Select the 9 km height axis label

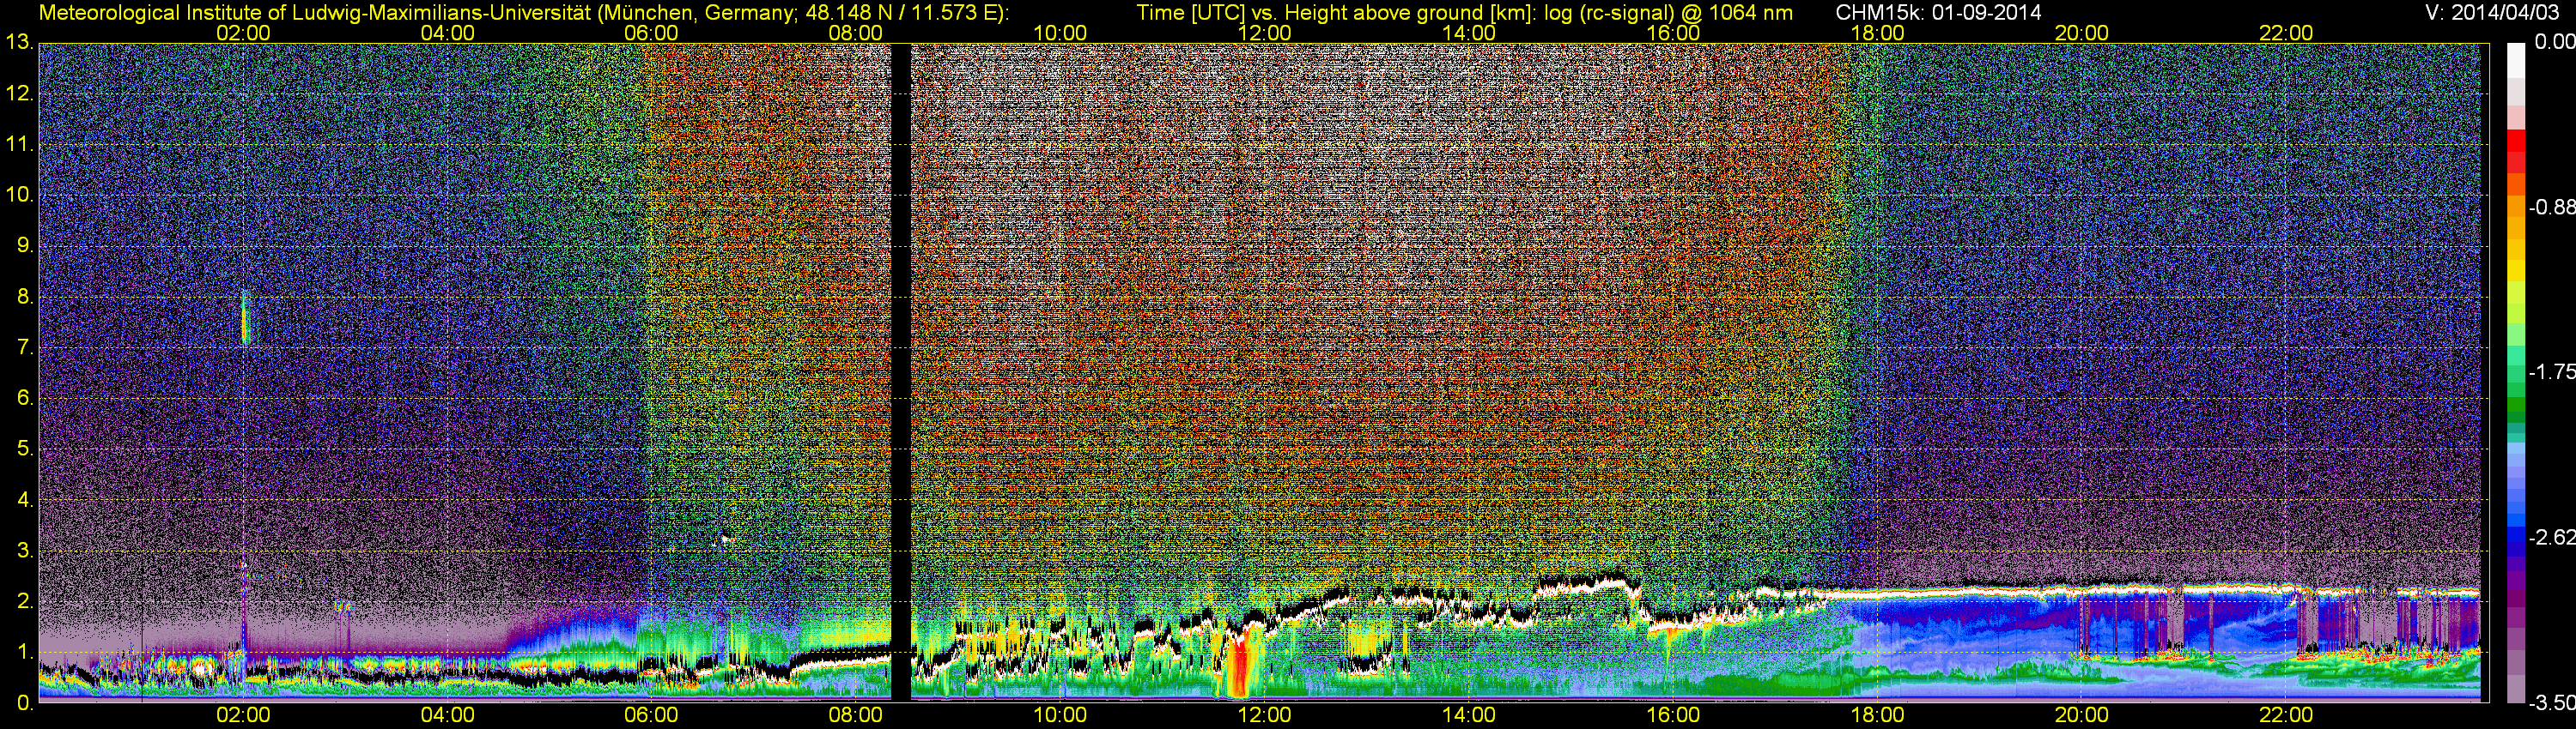pos(24,245)
